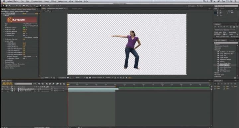Click the Linear Color Key effect icon
Screen dimensions: 239x128
point(218,67)
